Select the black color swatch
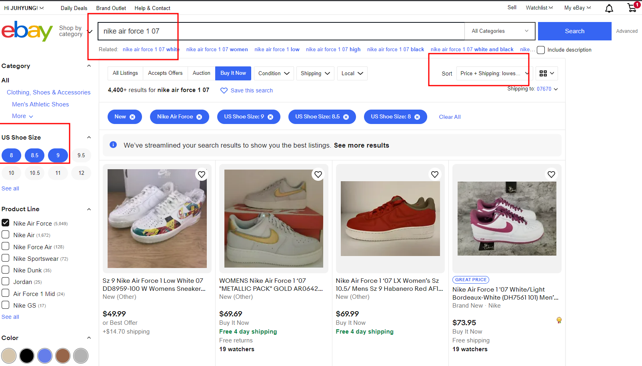 [27, 356]
